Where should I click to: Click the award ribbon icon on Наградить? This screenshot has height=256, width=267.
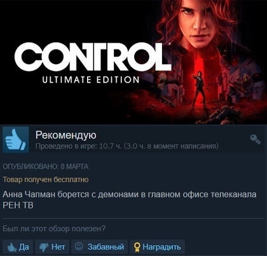[x=137, y=247]
